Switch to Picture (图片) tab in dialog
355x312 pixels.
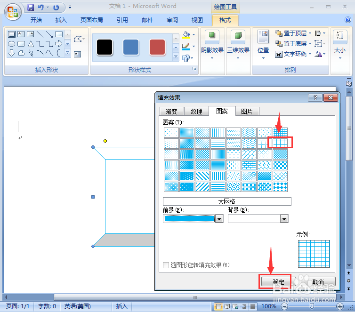247,112
